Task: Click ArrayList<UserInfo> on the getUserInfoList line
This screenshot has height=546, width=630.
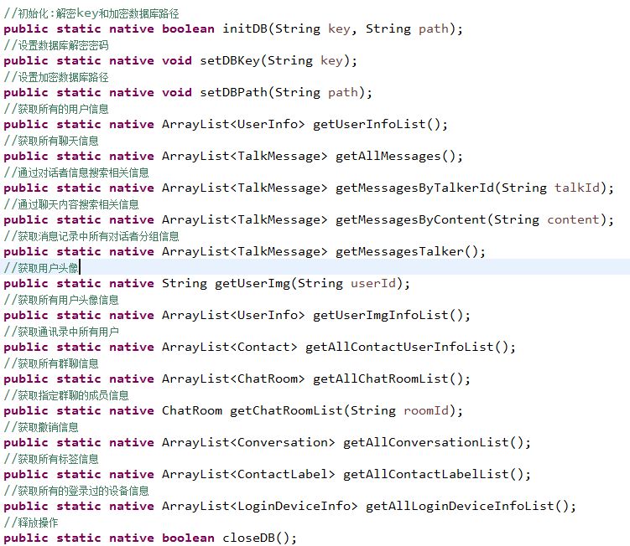Action: click(233, 125)
